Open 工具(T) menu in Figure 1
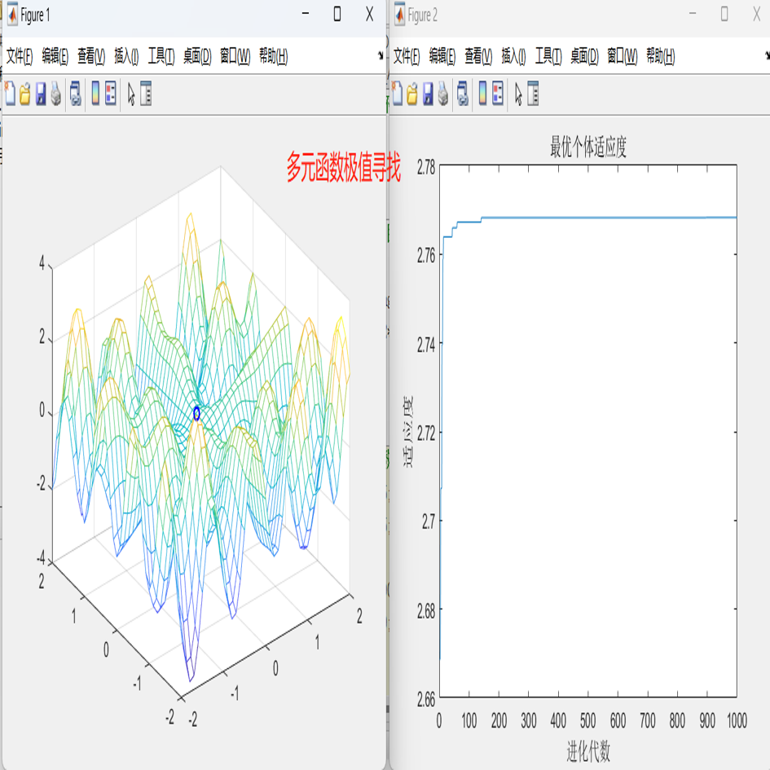The image size is (770, 770). pyautogui.click(x=161, y=56)
